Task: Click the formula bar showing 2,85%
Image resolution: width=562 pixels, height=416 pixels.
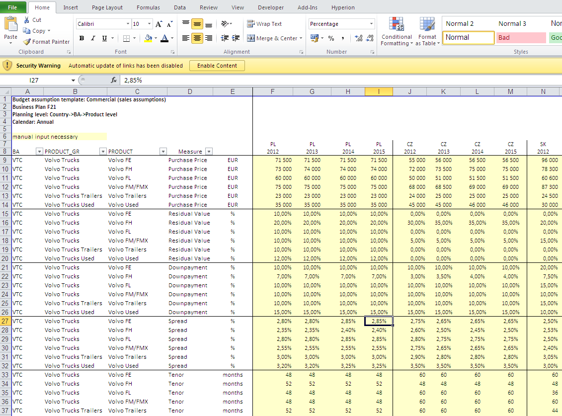Action: 340,81
